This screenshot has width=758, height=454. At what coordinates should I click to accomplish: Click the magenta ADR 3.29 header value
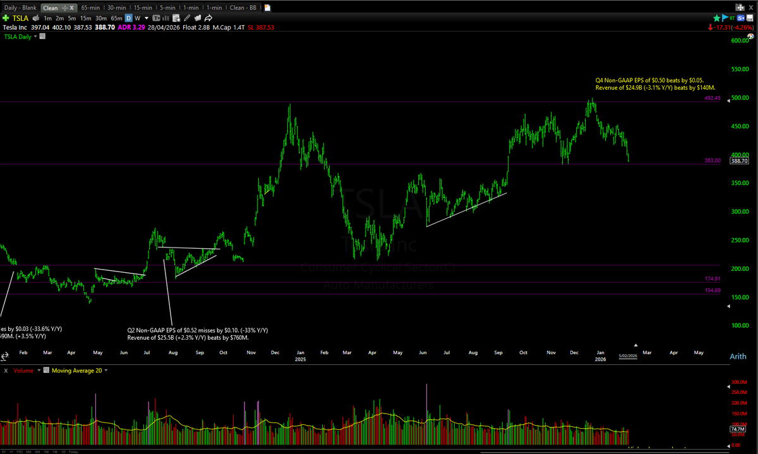pyautogui.click(x=131, y=27)
